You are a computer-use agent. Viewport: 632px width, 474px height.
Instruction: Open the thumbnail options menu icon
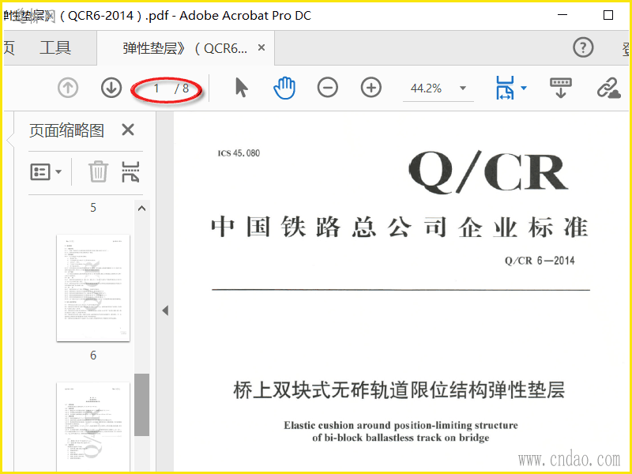(x=40, y=172)
